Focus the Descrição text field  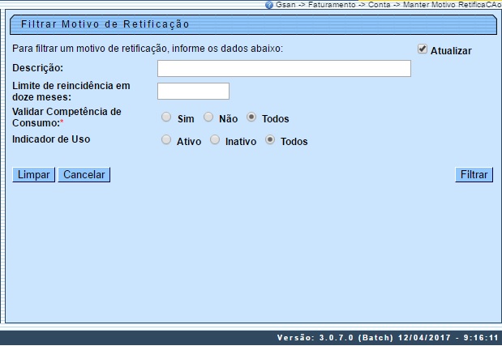coord(284,68)
